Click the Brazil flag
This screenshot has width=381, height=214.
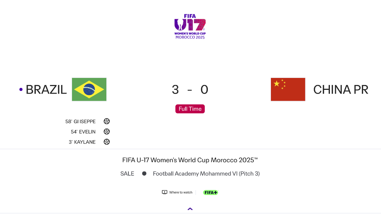[89, 89]
